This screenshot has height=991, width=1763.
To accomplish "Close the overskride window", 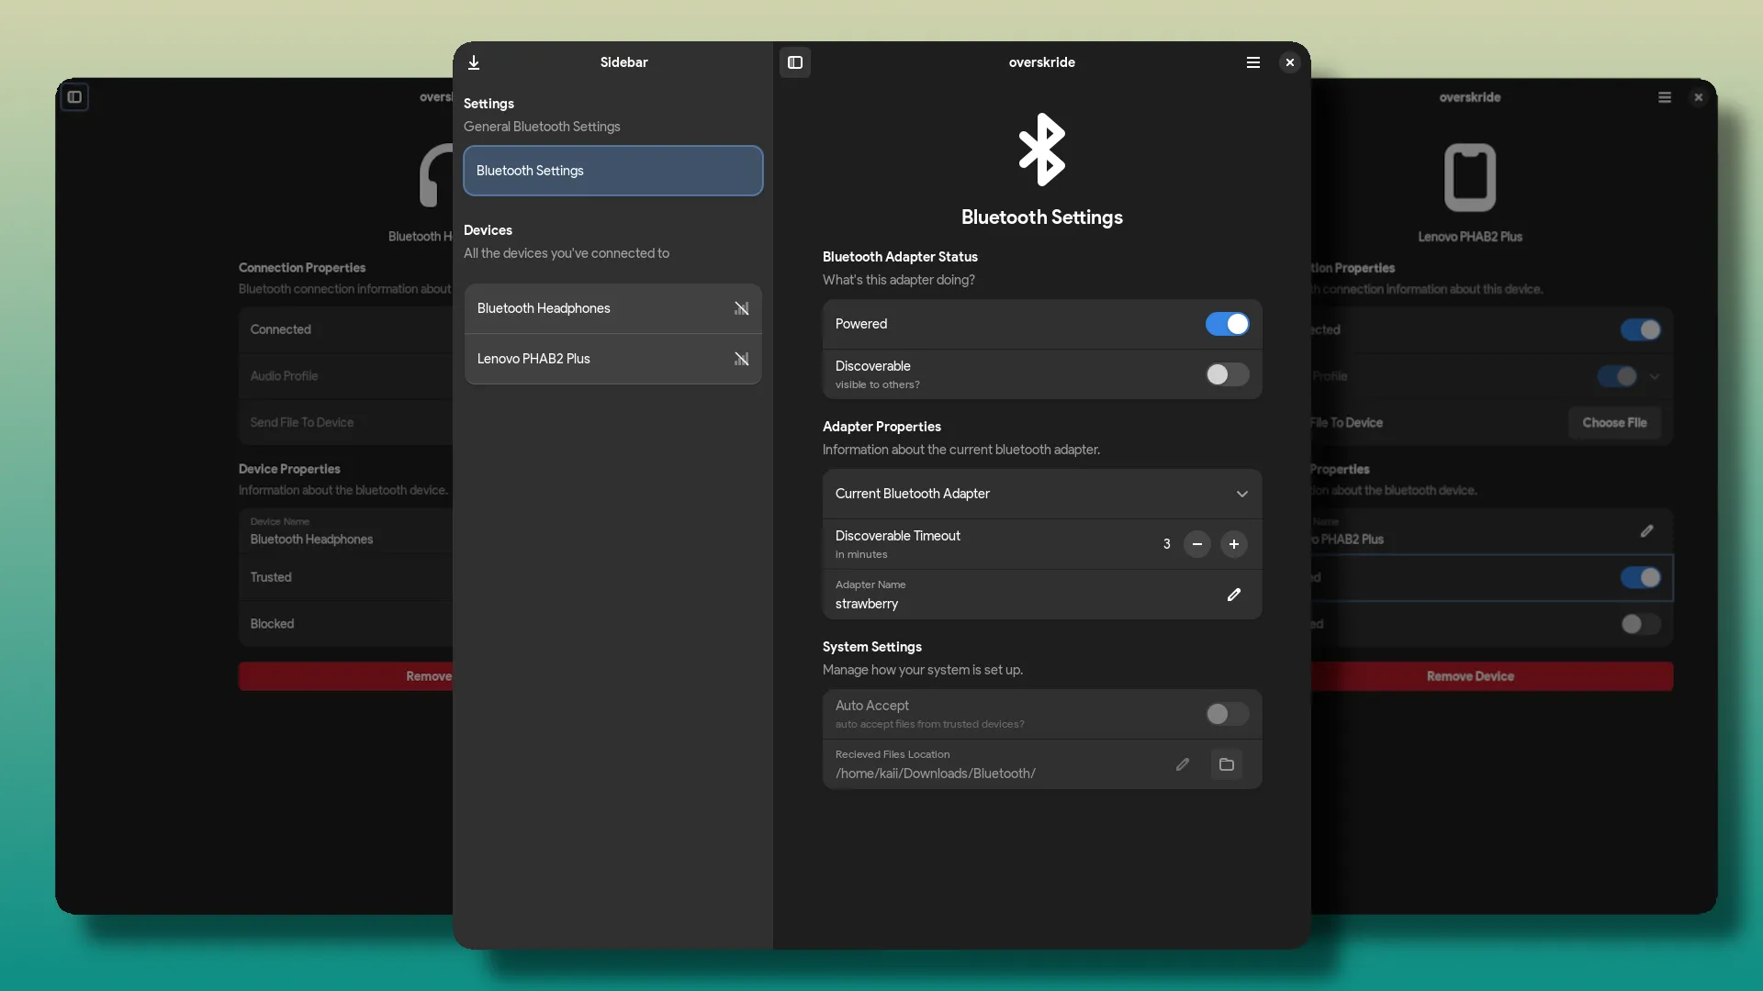I will 1289,62.
